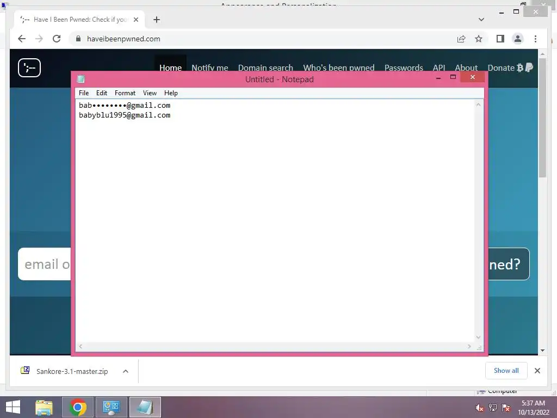Open Home in site navigation
Viewport: 557px width, 418px height.
(170, 67)
